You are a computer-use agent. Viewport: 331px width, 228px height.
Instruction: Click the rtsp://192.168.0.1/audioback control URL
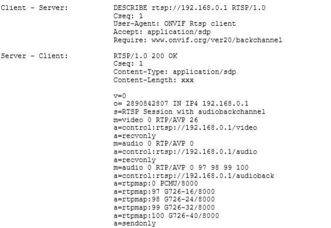(x=215, y=176)
